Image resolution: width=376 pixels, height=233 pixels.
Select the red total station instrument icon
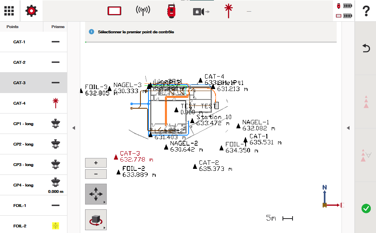pyautogui.click(x=172, y=11)
